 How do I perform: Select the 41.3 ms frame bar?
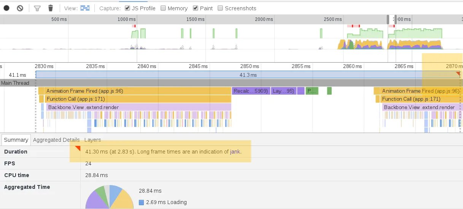pos(247,75)
